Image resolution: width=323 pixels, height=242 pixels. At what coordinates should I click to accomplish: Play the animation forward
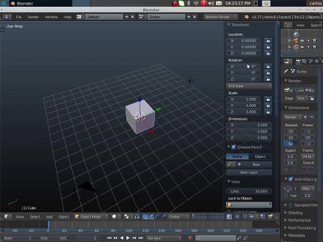[128, 238]
